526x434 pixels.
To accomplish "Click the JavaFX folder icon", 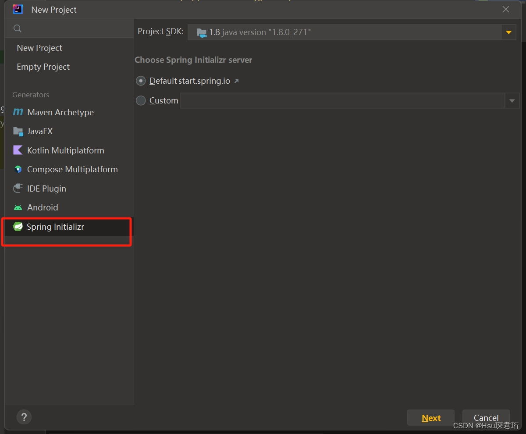I will point(18,131).
